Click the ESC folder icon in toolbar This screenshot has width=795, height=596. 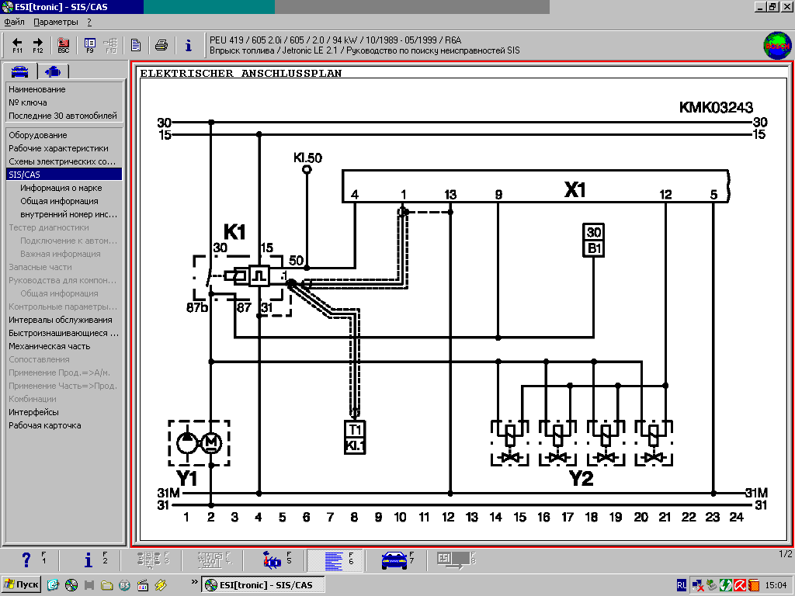coord(64,44)
